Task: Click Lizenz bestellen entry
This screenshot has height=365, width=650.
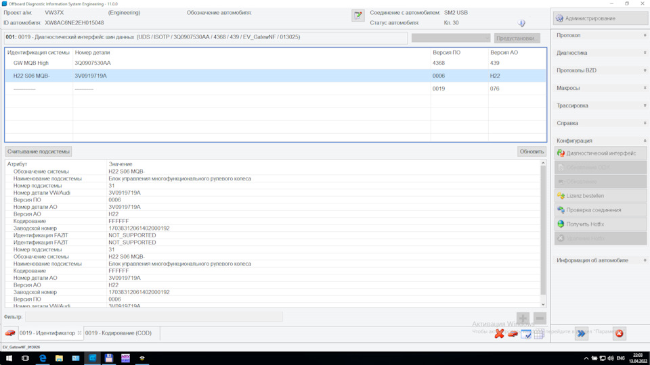Action: tap(601, 196)
